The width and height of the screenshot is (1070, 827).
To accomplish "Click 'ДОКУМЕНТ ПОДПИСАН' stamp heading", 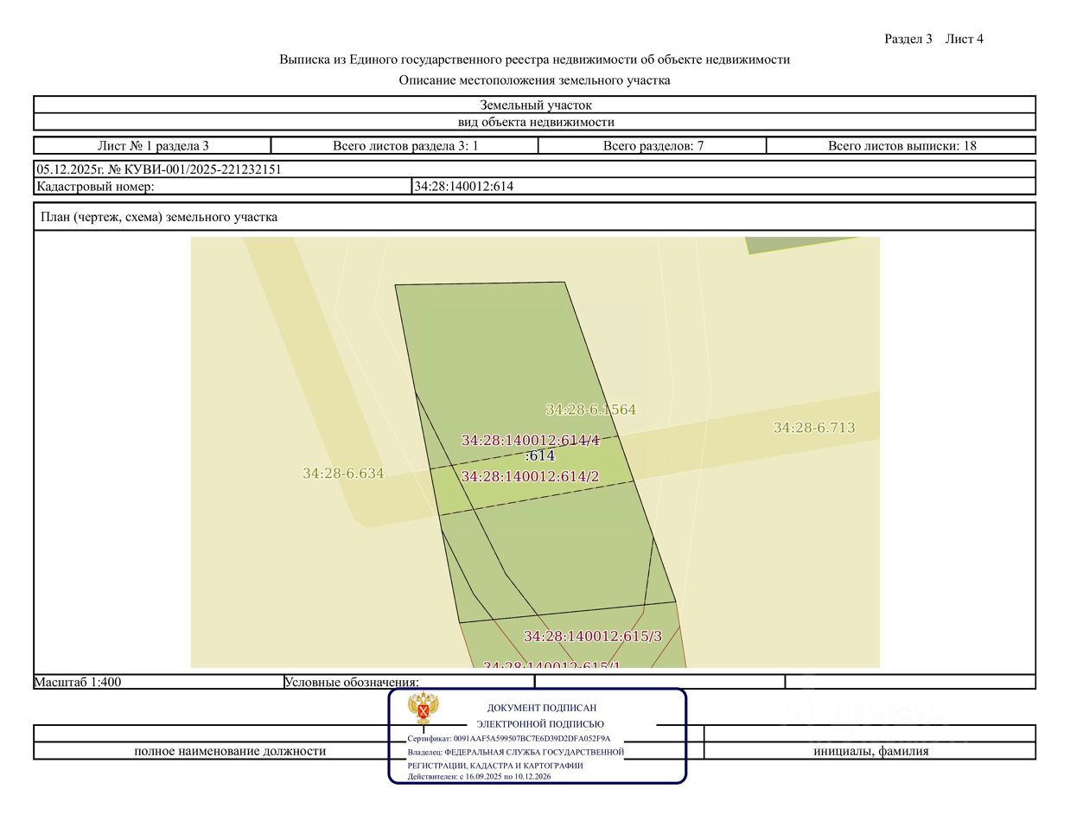I will [x=542, y=708].
